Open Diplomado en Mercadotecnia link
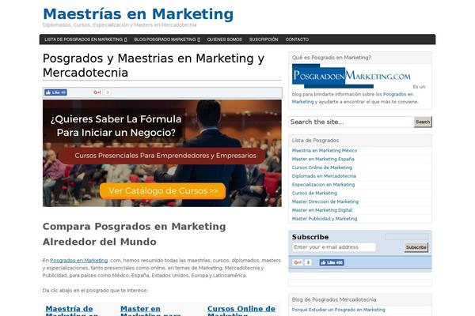Screen dimensions: 475x316 (x=324, y=175)
